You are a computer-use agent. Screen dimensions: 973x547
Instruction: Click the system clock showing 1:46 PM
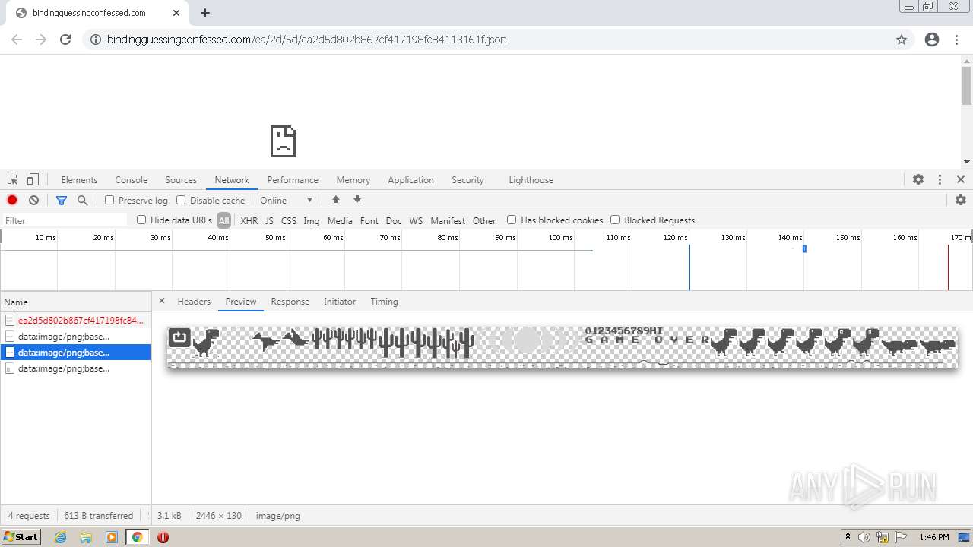pos(933,537)
